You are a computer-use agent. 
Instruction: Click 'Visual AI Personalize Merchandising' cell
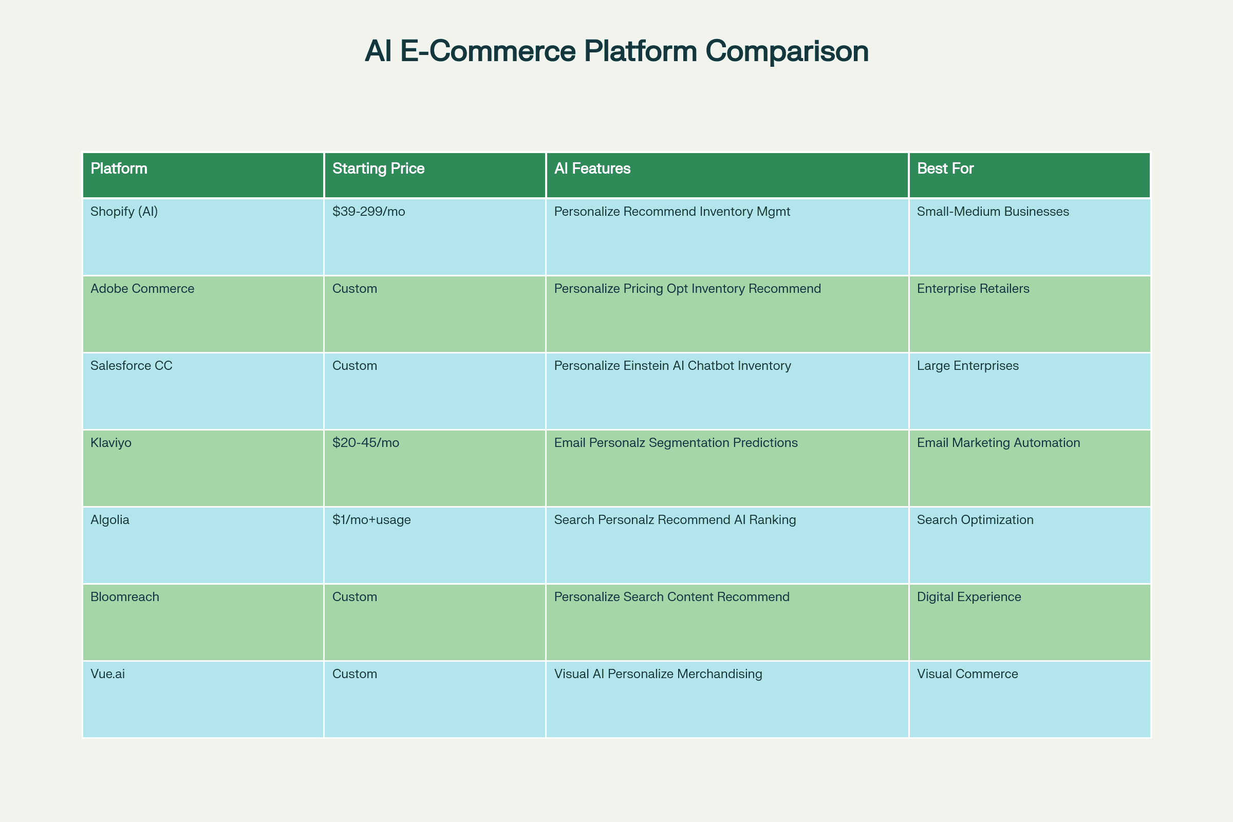[x=727, y=699]
